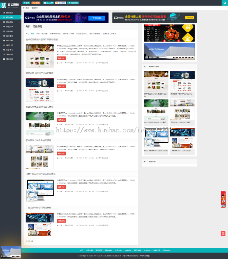This screenshot has height=259, width=228.
Task: Open article title 家私定制公司企业网站模板
Action: 38,140
